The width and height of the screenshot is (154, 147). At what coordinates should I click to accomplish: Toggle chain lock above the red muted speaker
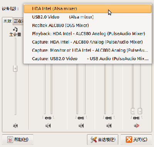(136, 118)
